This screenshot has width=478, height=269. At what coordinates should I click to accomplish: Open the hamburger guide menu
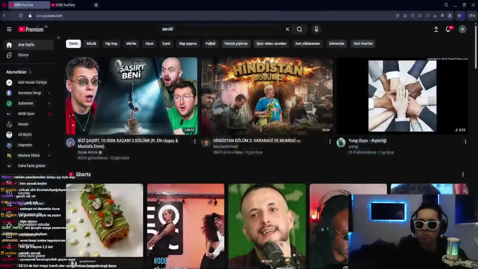[x=9, y=29]
